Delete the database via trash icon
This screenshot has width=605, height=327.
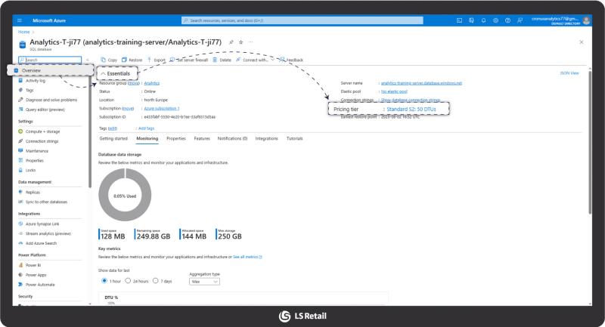coord(215,60)
